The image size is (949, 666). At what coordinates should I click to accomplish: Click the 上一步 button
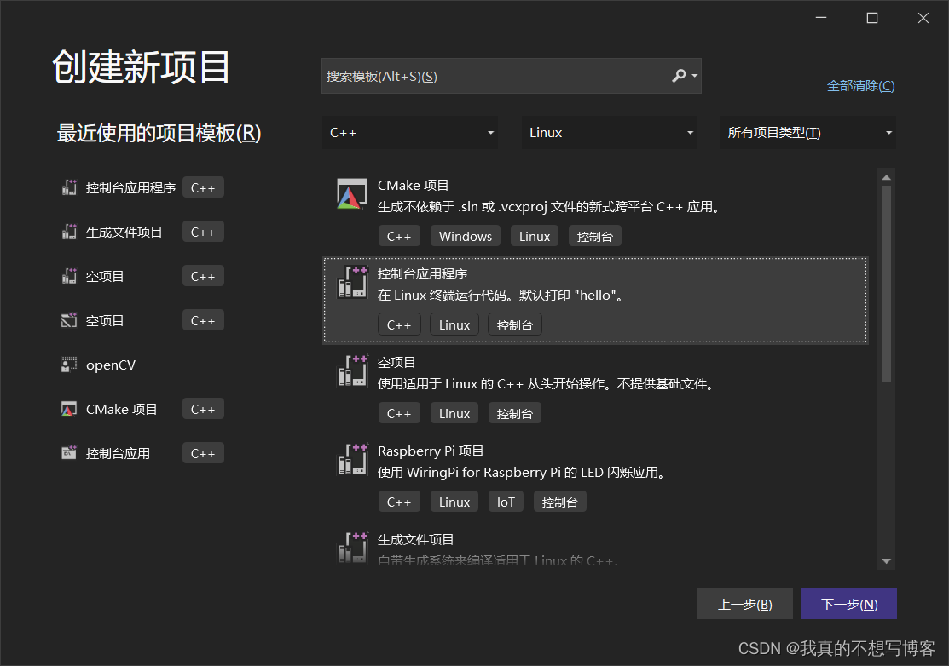tap(744, 604)
